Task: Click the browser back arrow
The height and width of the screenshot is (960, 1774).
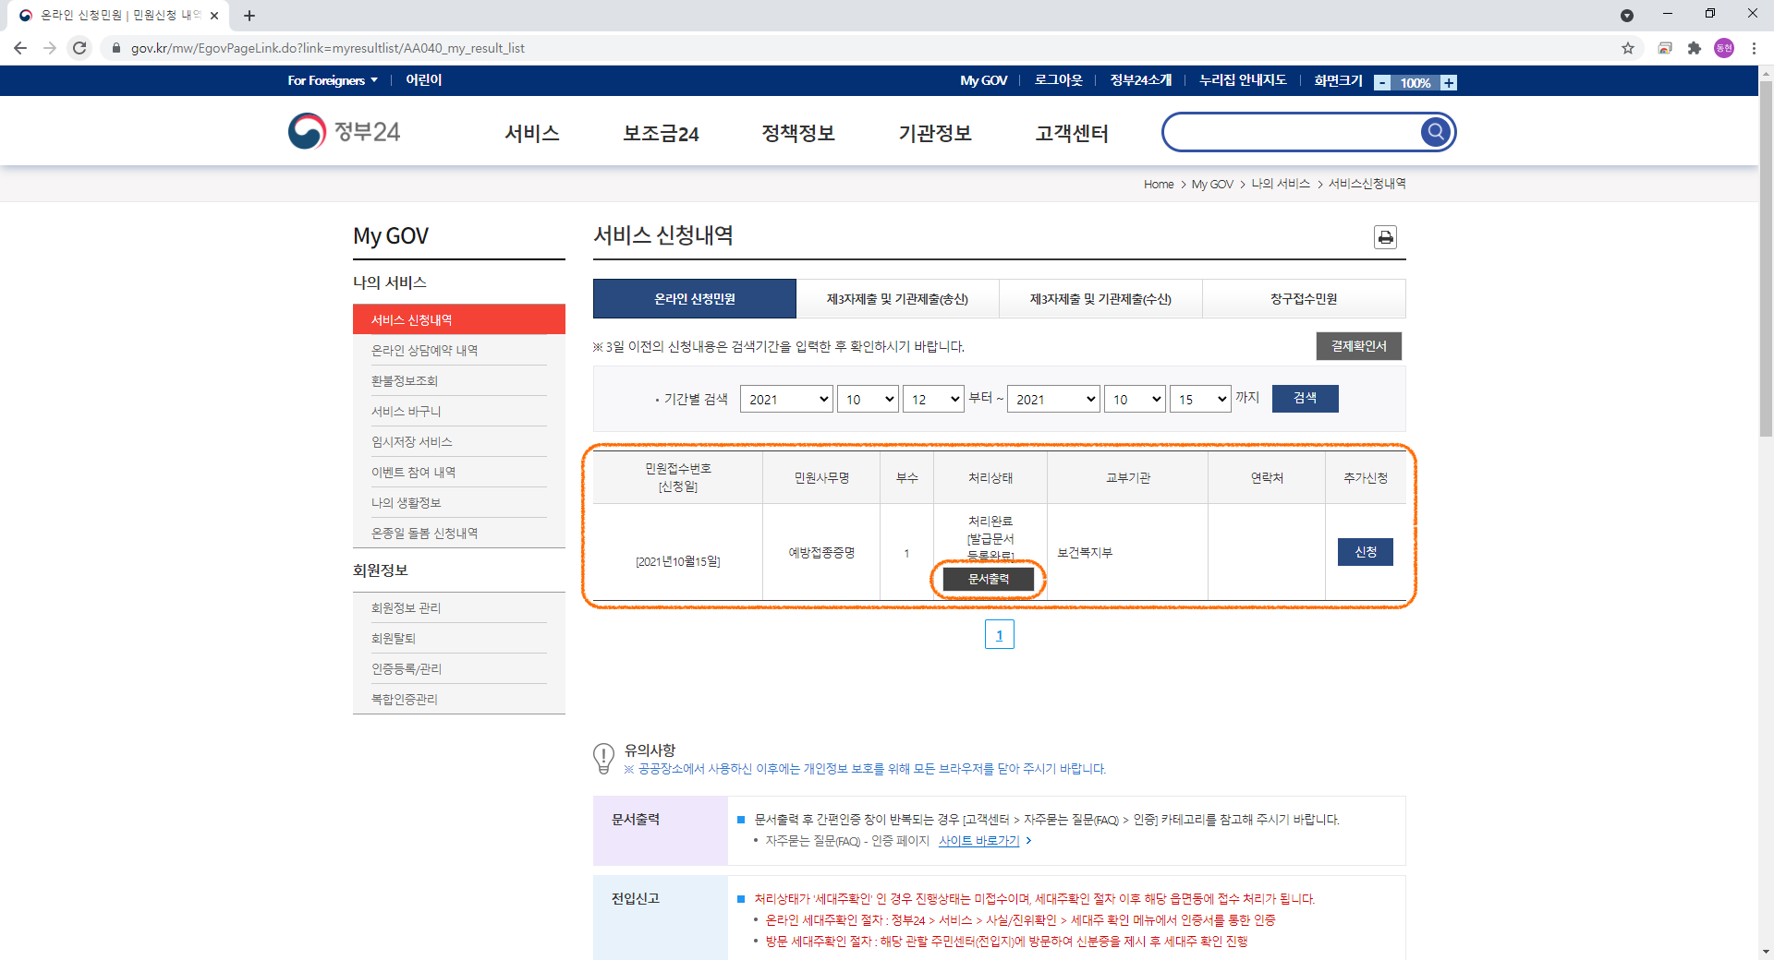Action: pos(20,48)
